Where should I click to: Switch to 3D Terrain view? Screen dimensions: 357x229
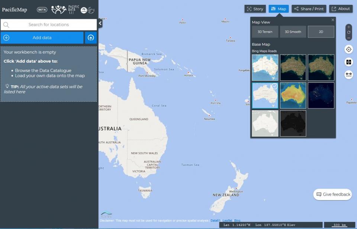[265, 32]
